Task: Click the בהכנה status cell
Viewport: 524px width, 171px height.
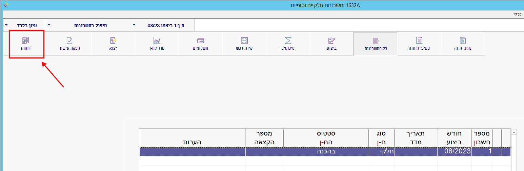Action: pos(326,151)
